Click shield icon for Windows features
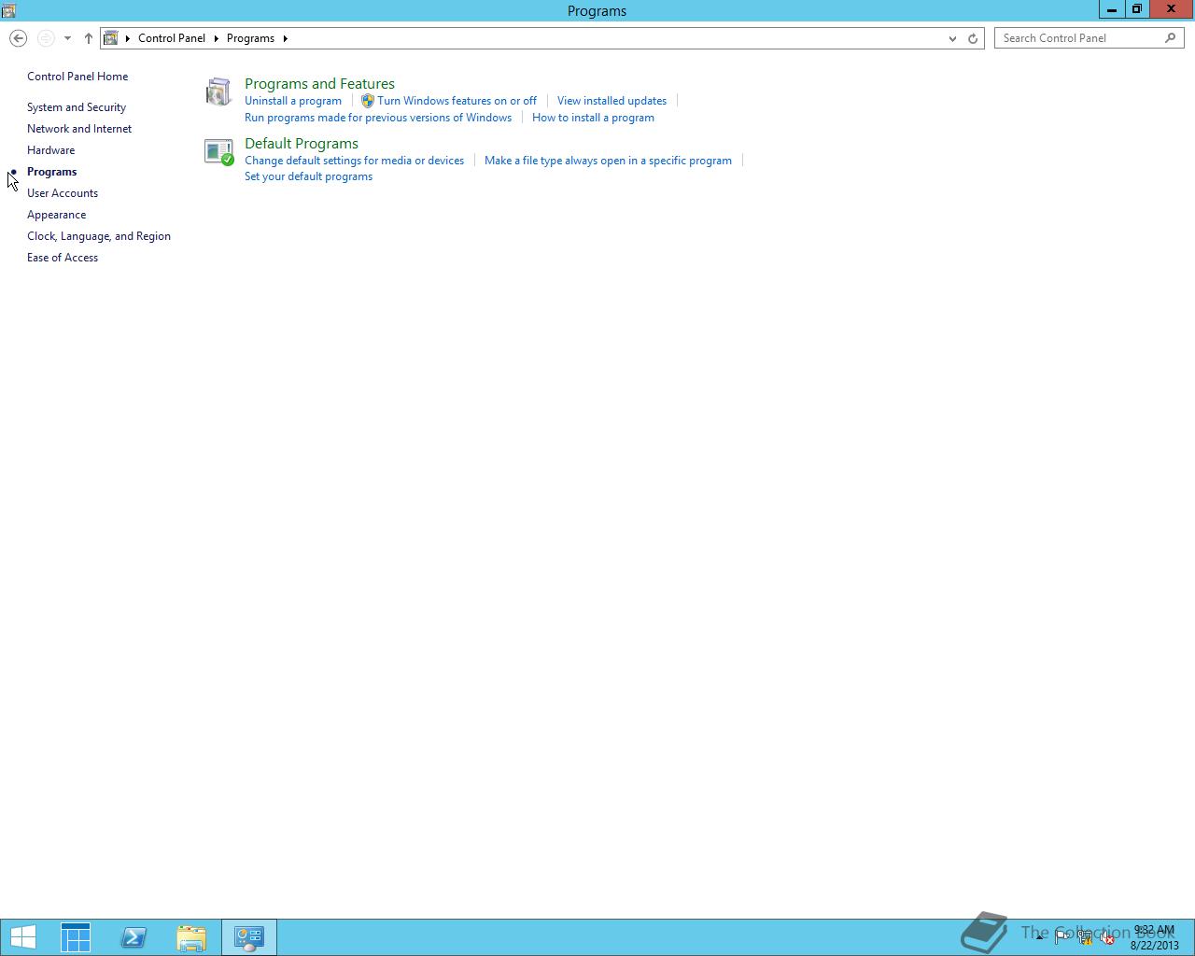 pyautogui.click(x=368, y=101)
